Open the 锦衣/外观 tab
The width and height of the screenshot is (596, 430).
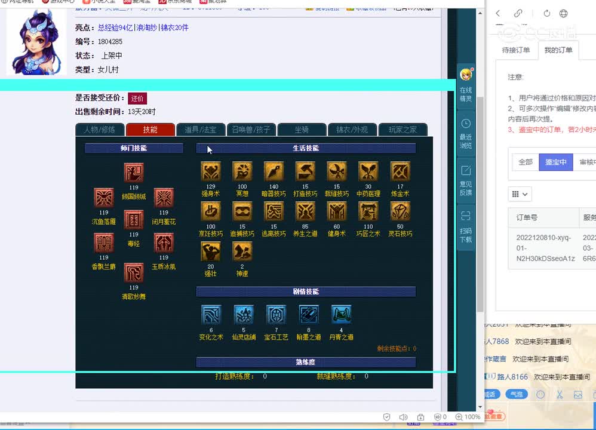tap(352, 130)
